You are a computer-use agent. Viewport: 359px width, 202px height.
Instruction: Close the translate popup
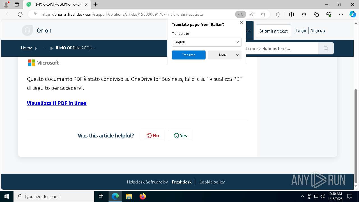241,22
